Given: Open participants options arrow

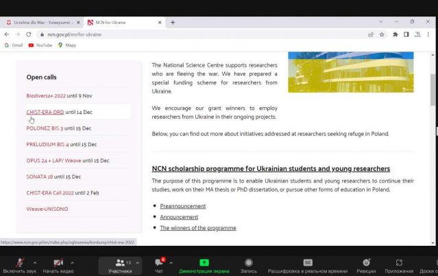Looking at the screenshot, I should 137,262.
